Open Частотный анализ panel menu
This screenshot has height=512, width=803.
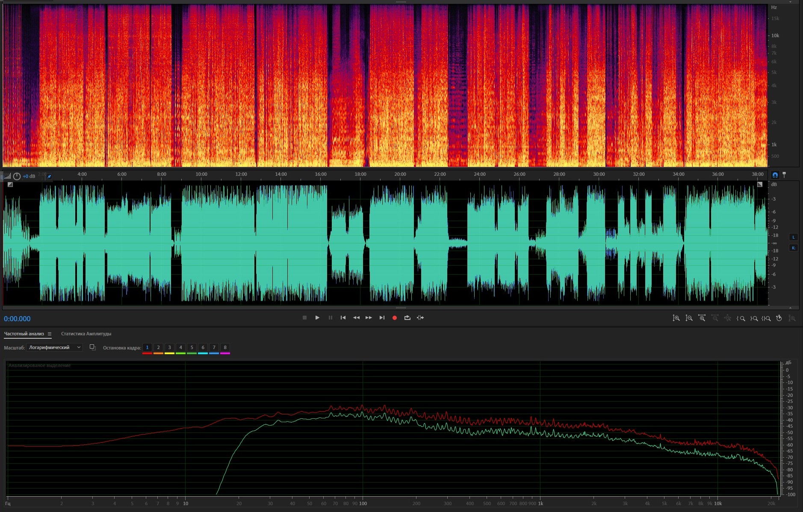(x=50, y=334)
